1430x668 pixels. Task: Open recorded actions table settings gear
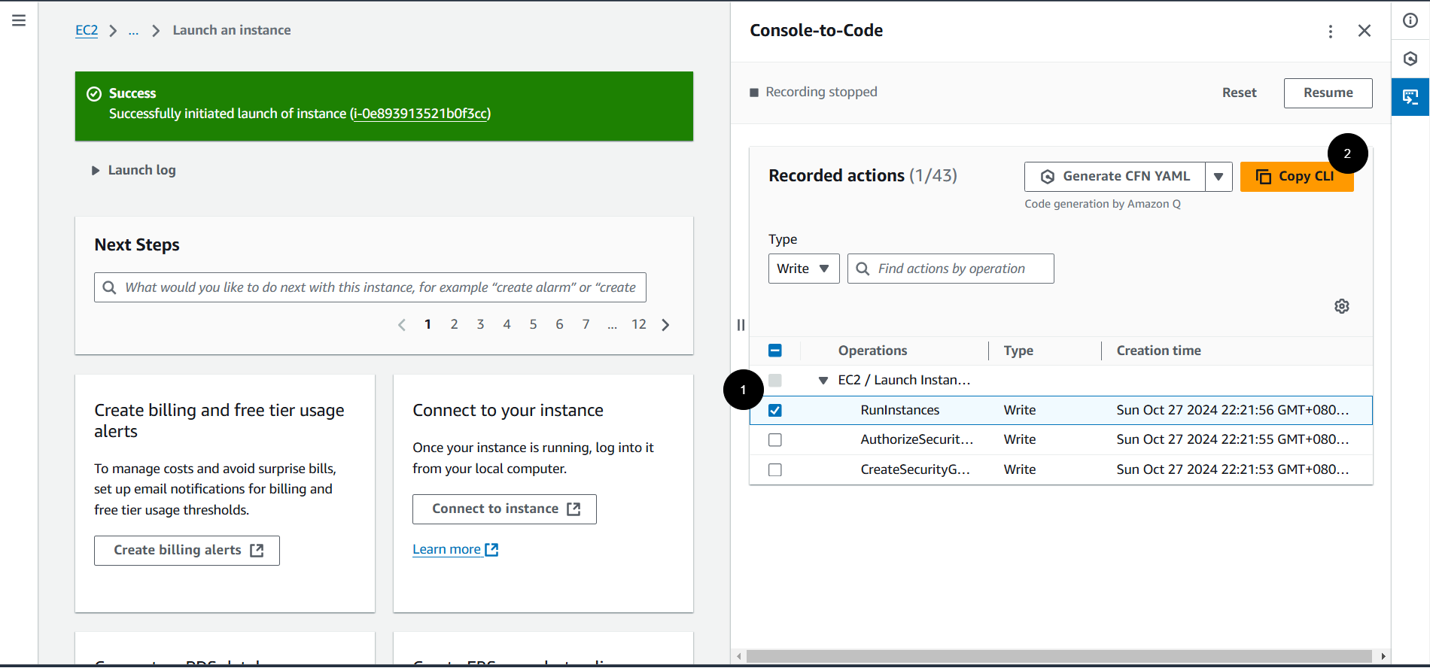tap(1342, 306)
